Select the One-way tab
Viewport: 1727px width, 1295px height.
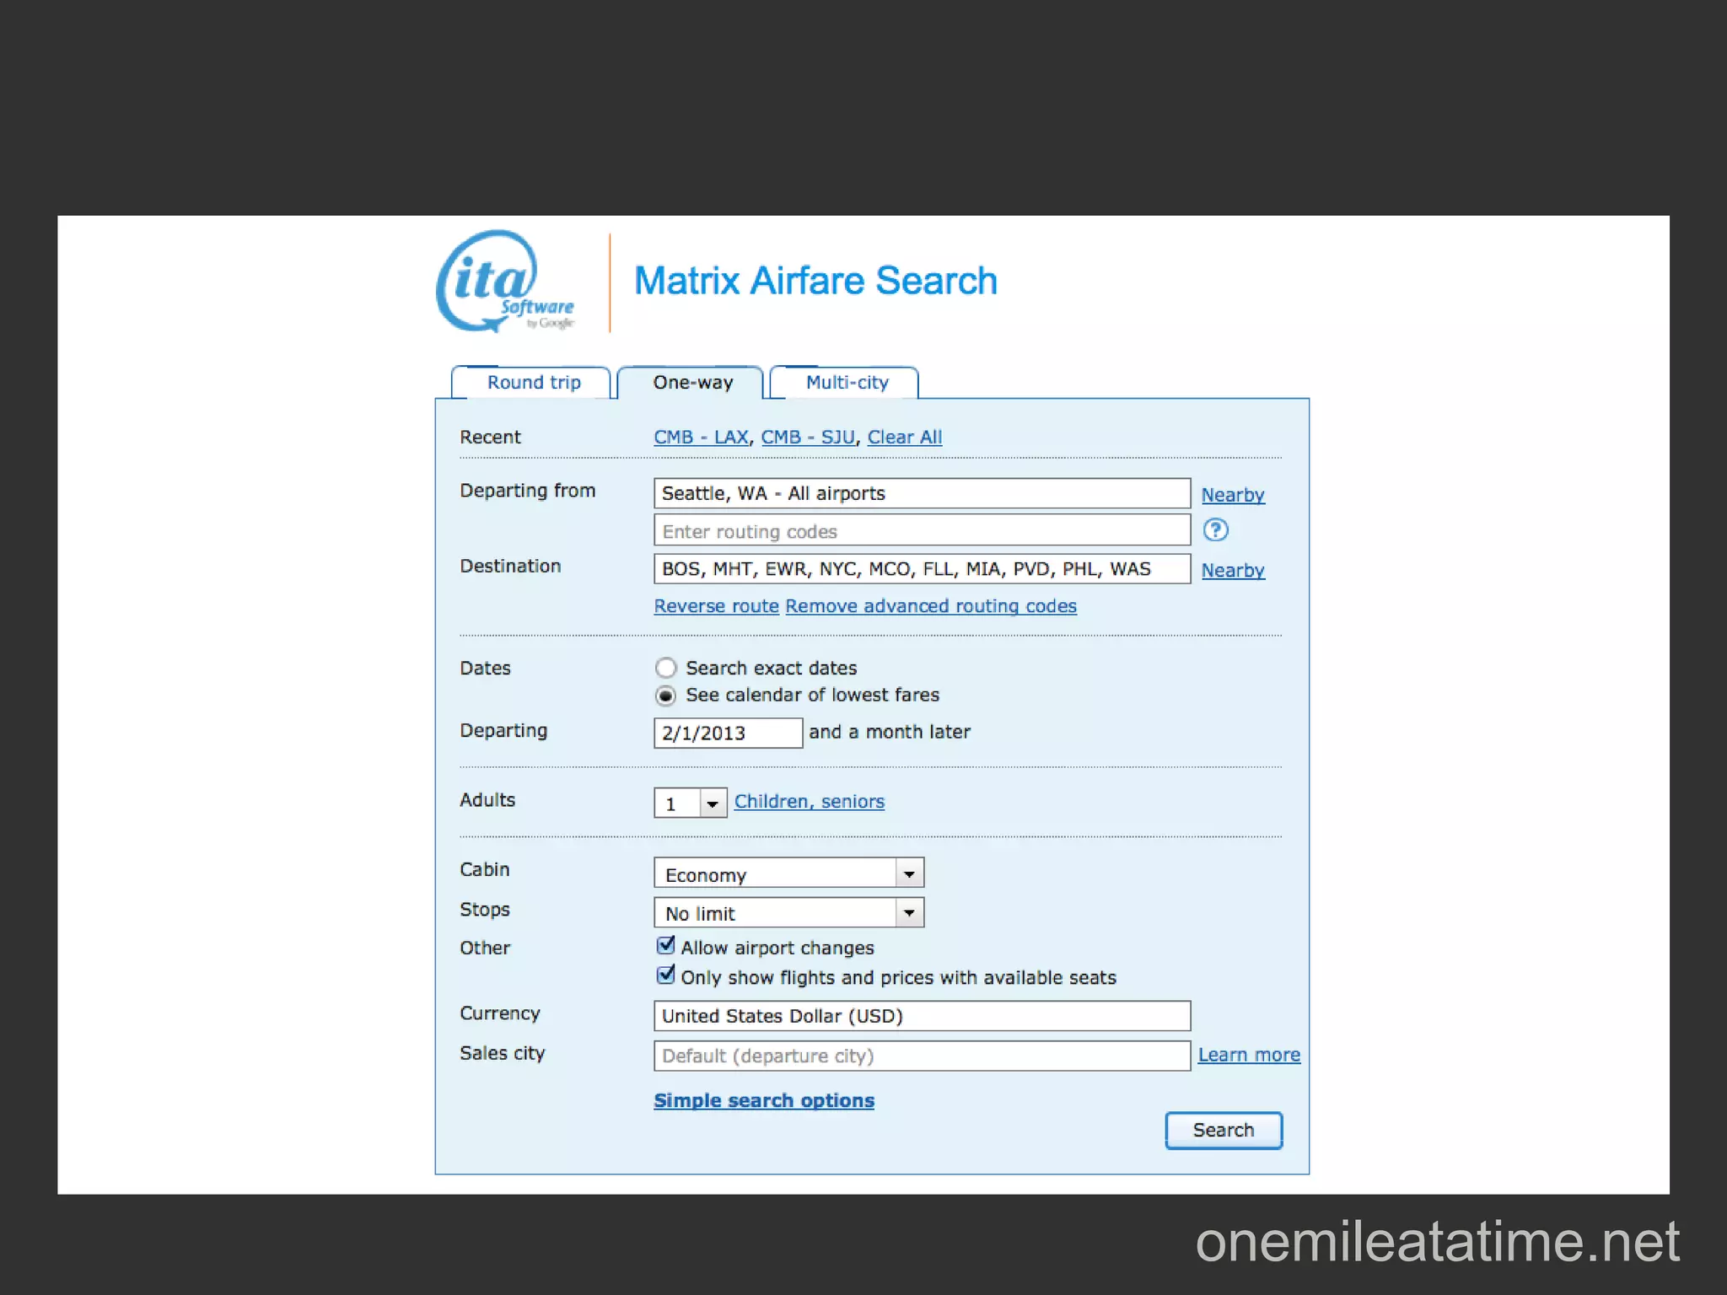692,383
